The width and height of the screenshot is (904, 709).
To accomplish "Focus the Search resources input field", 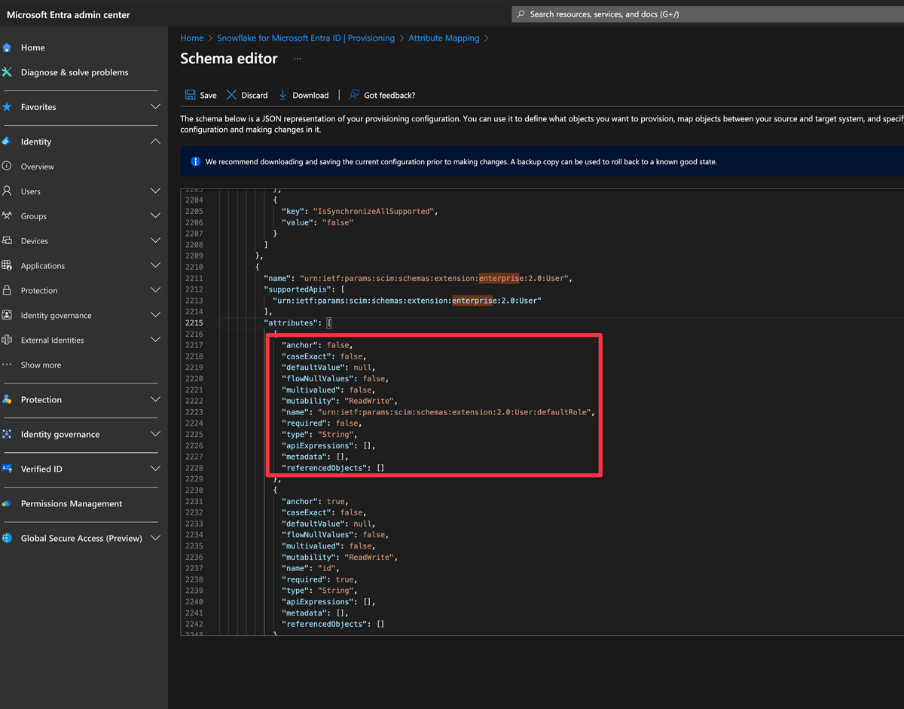I will (707, 14).
